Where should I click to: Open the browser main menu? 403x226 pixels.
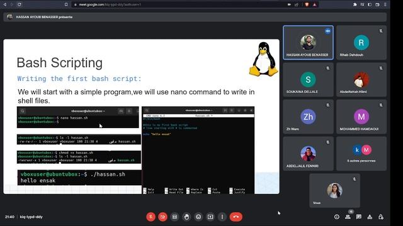click(x=385, y=4)
